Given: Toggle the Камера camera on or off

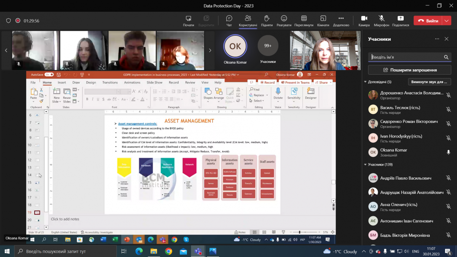Looking at the screenshot, I should tap(364, 21).
